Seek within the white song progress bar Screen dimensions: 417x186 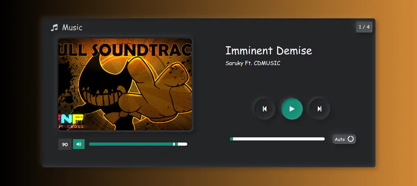pos(279,139)
